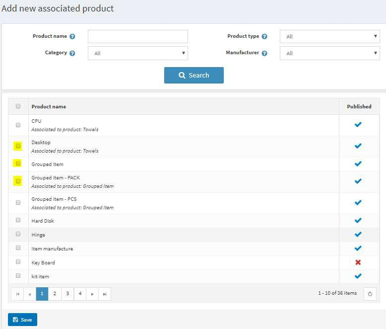The height and width of the screenshot is (329, 386).
Task: Click the Category help icon
Action: [72, 53]
